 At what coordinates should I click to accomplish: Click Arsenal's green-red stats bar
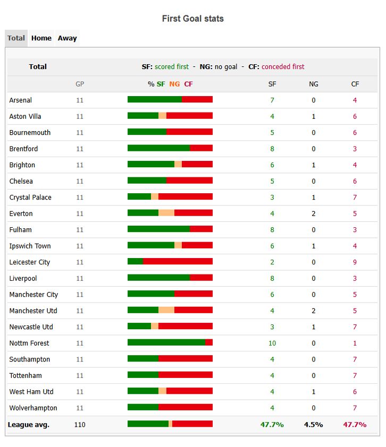169,99
